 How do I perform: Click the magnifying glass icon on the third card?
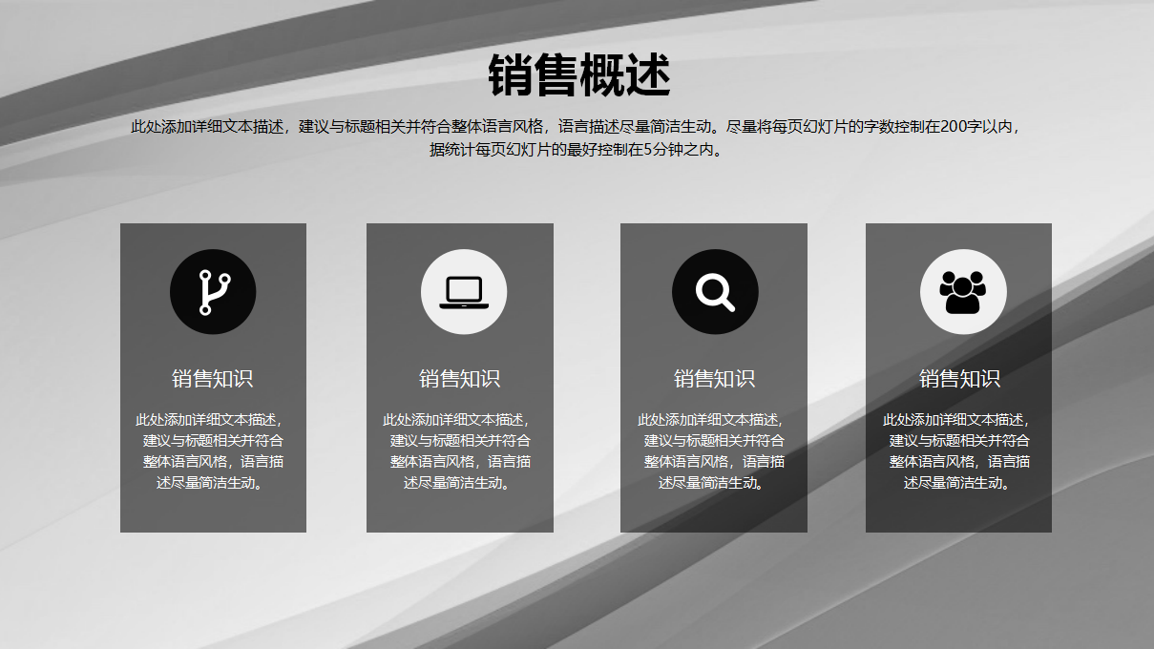716,291
